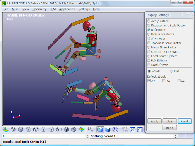The image size is (195, 146).
Task: Switch to purple wireframe cube mode
Action: 115,129
